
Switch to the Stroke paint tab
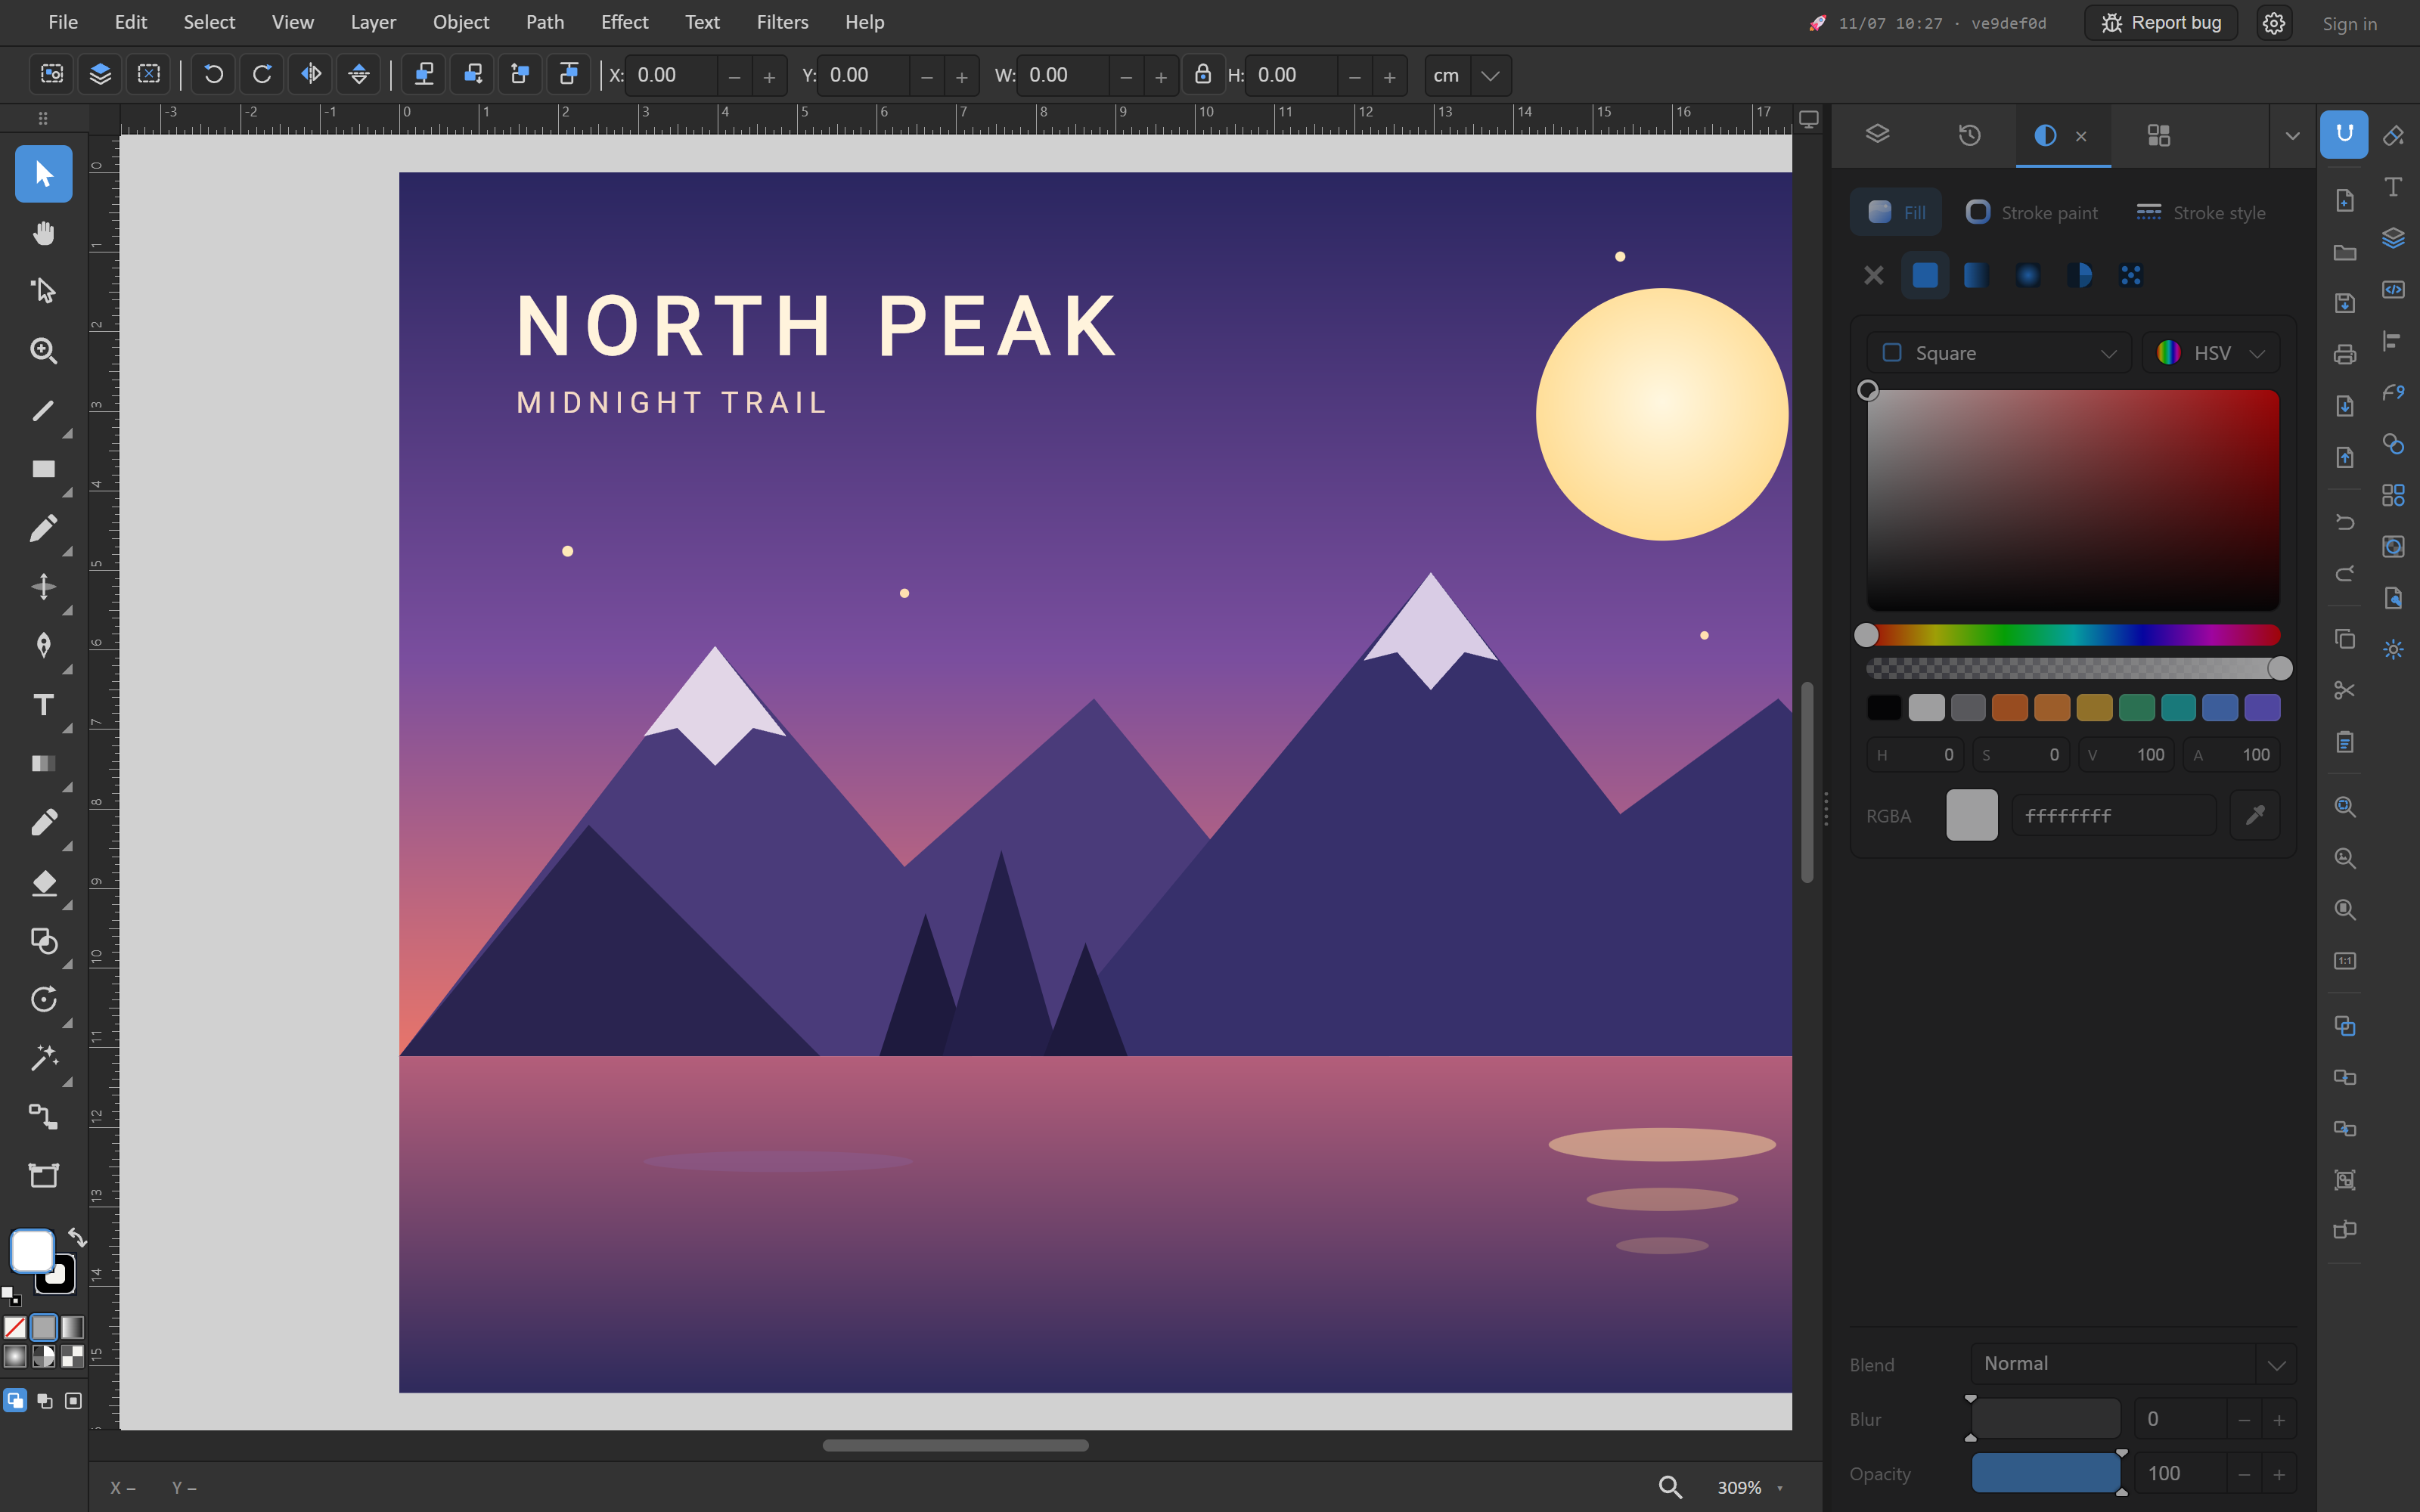point(2032,212)
